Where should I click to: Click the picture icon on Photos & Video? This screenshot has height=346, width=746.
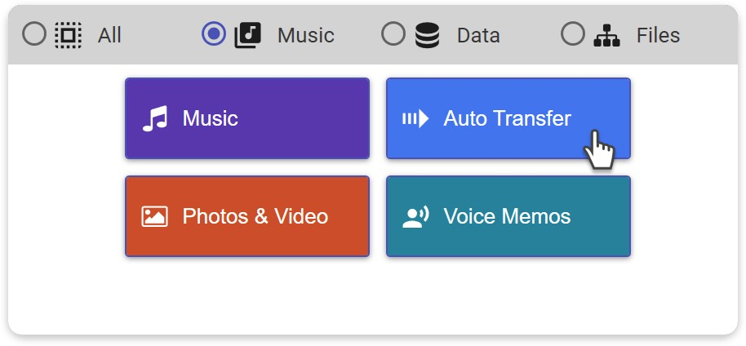click(x=154, y=216)
